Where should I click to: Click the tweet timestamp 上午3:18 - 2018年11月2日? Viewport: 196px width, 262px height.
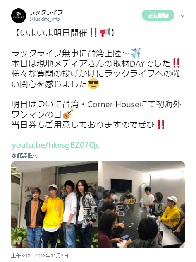(x=40, y=256)
